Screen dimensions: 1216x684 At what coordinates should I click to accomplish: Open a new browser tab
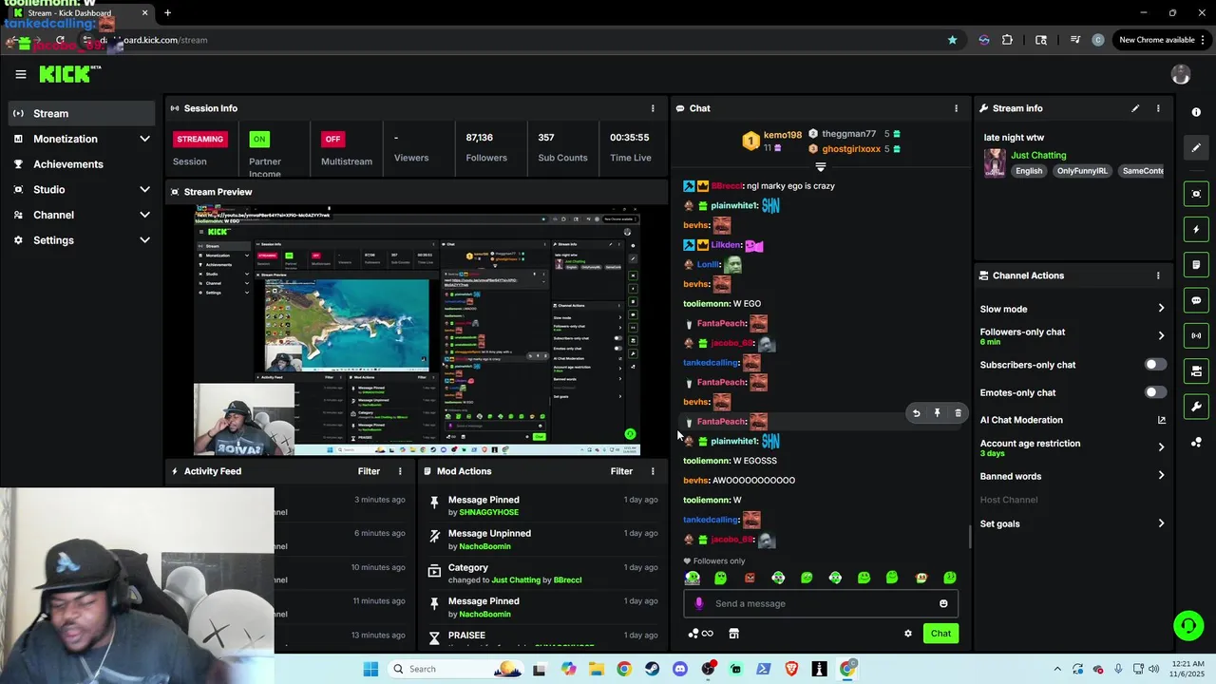(167, 13)
